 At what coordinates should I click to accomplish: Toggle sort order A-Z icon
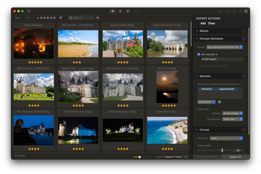[x=186, y=157]
